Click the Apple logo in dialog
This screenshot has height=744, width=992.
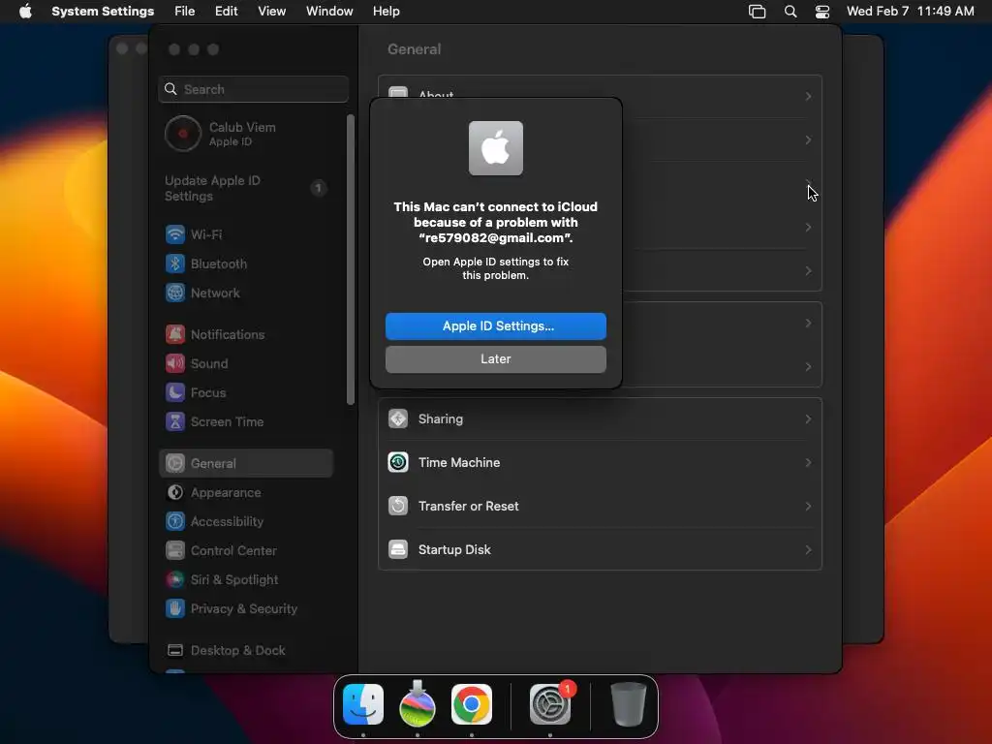tap(496, 148)
